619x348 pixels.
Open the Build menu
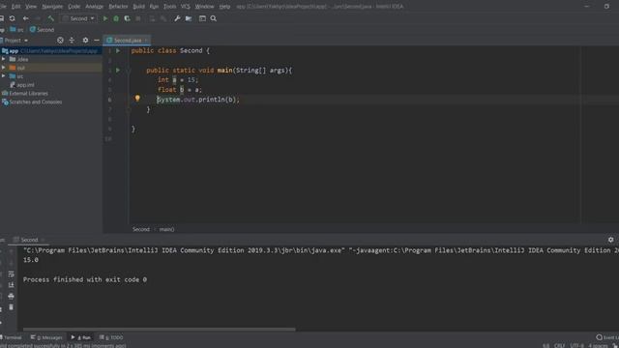pos(138,7)
